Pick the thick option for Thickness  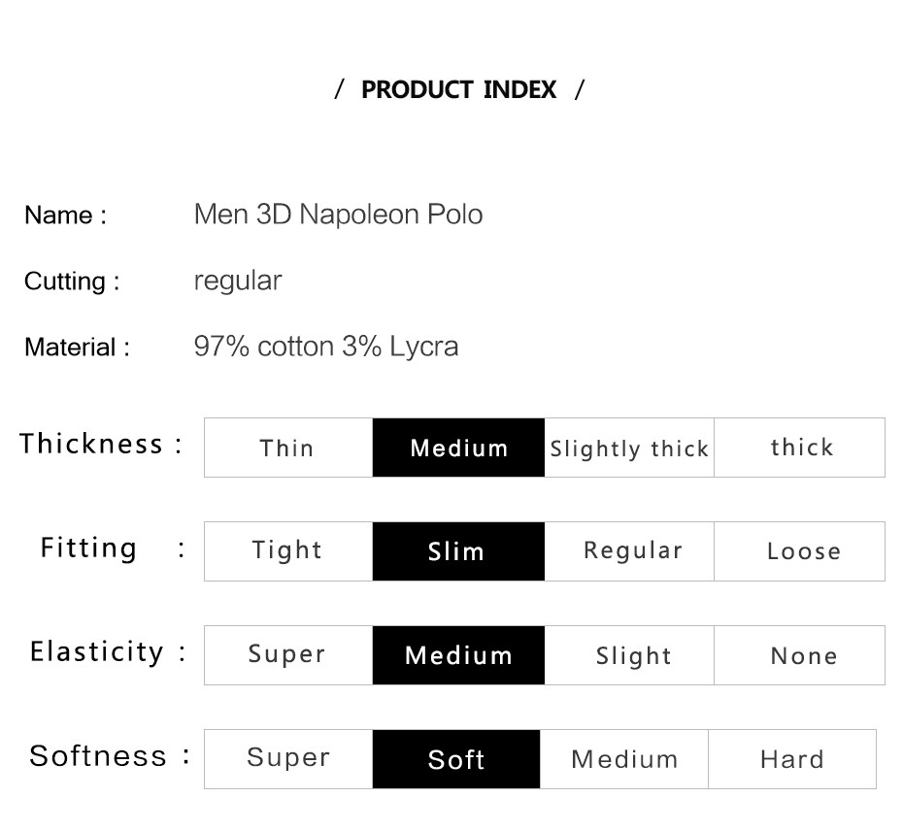coord(800,448)
